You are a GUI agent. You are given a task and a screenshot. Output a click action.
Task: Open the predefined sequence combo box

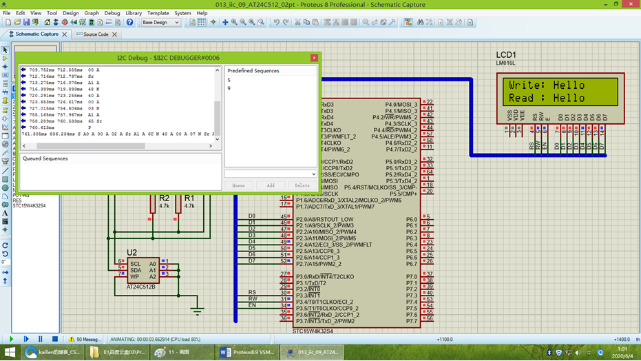[x=271, y=174]
